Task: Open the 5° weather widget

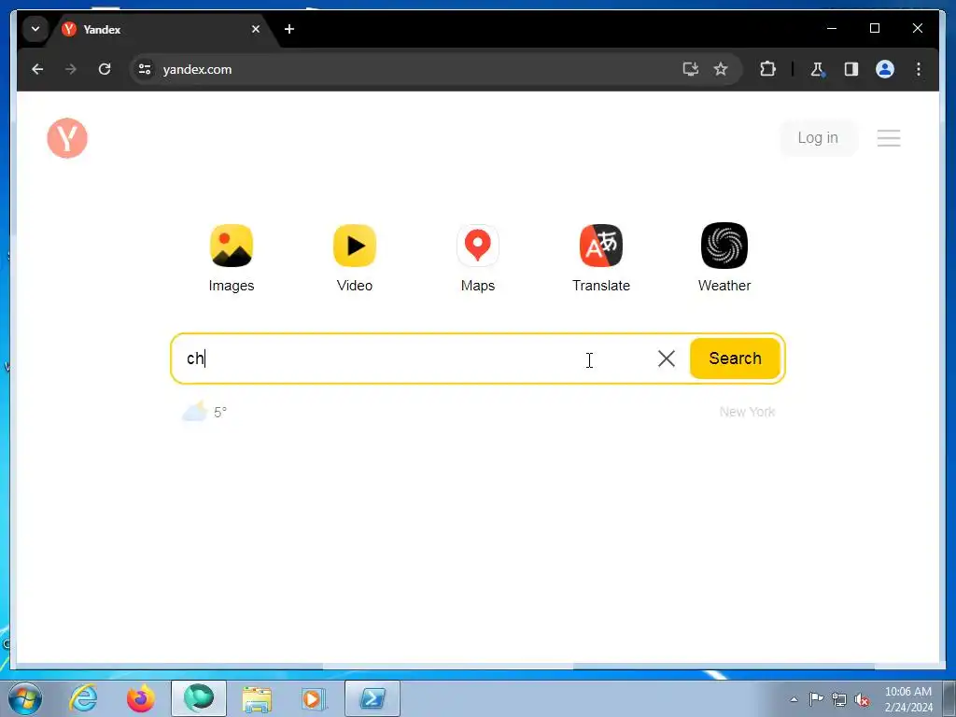Action: point(204,412)
